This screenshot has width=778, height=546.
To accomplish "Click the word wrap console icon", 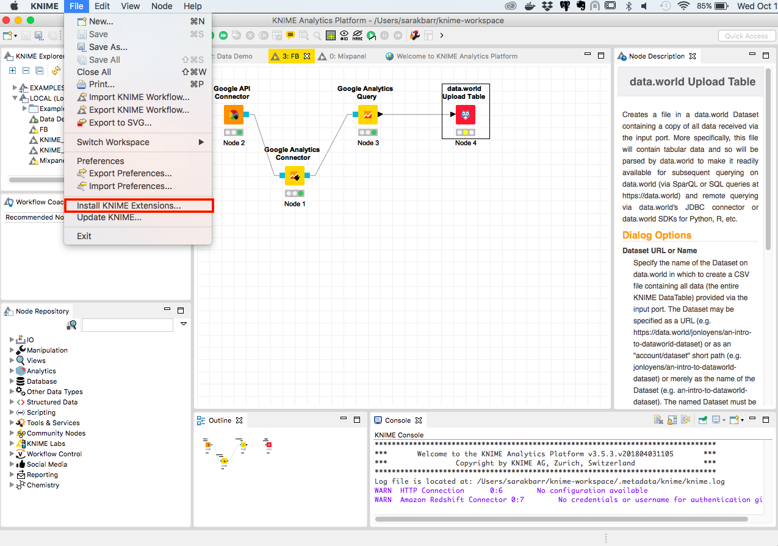I will coord(685,420).
